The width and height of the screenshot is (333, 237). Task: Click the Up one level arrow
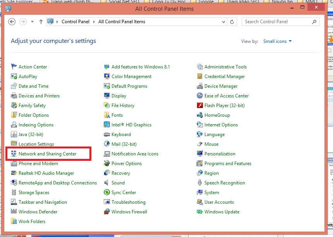point(41,22)
